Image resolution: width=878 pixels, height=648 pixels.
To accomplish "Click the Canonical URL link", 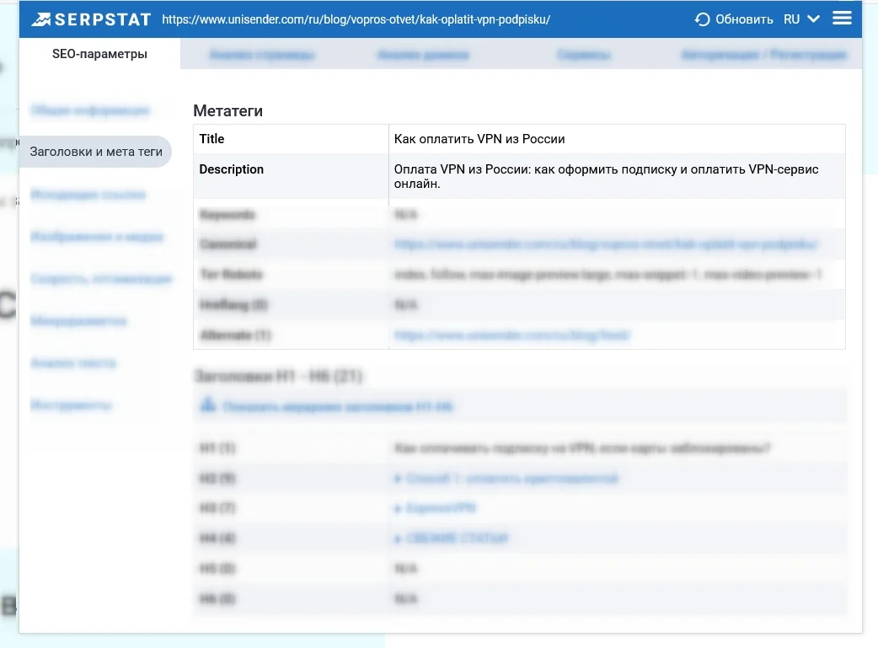I will click(x=605, y=244).
